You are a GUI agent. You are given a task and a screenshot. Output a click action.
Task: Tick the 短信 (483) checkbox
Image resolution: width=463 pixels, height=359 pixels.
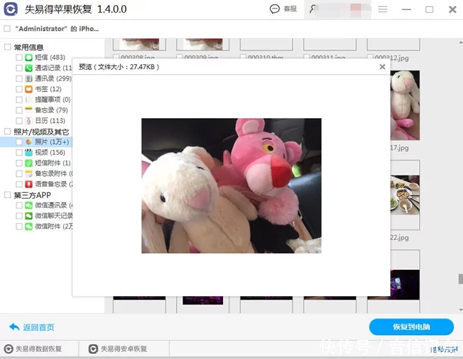click(19, 57)
